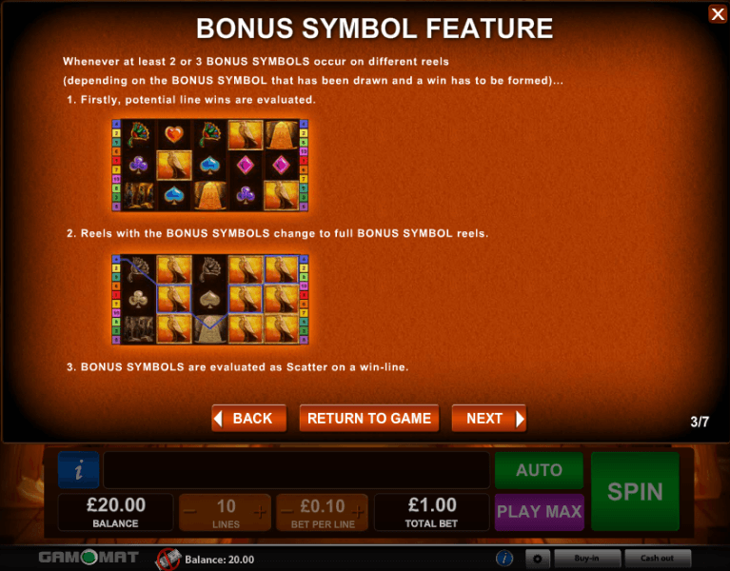Return to game from help

click(x=369, y=419)
